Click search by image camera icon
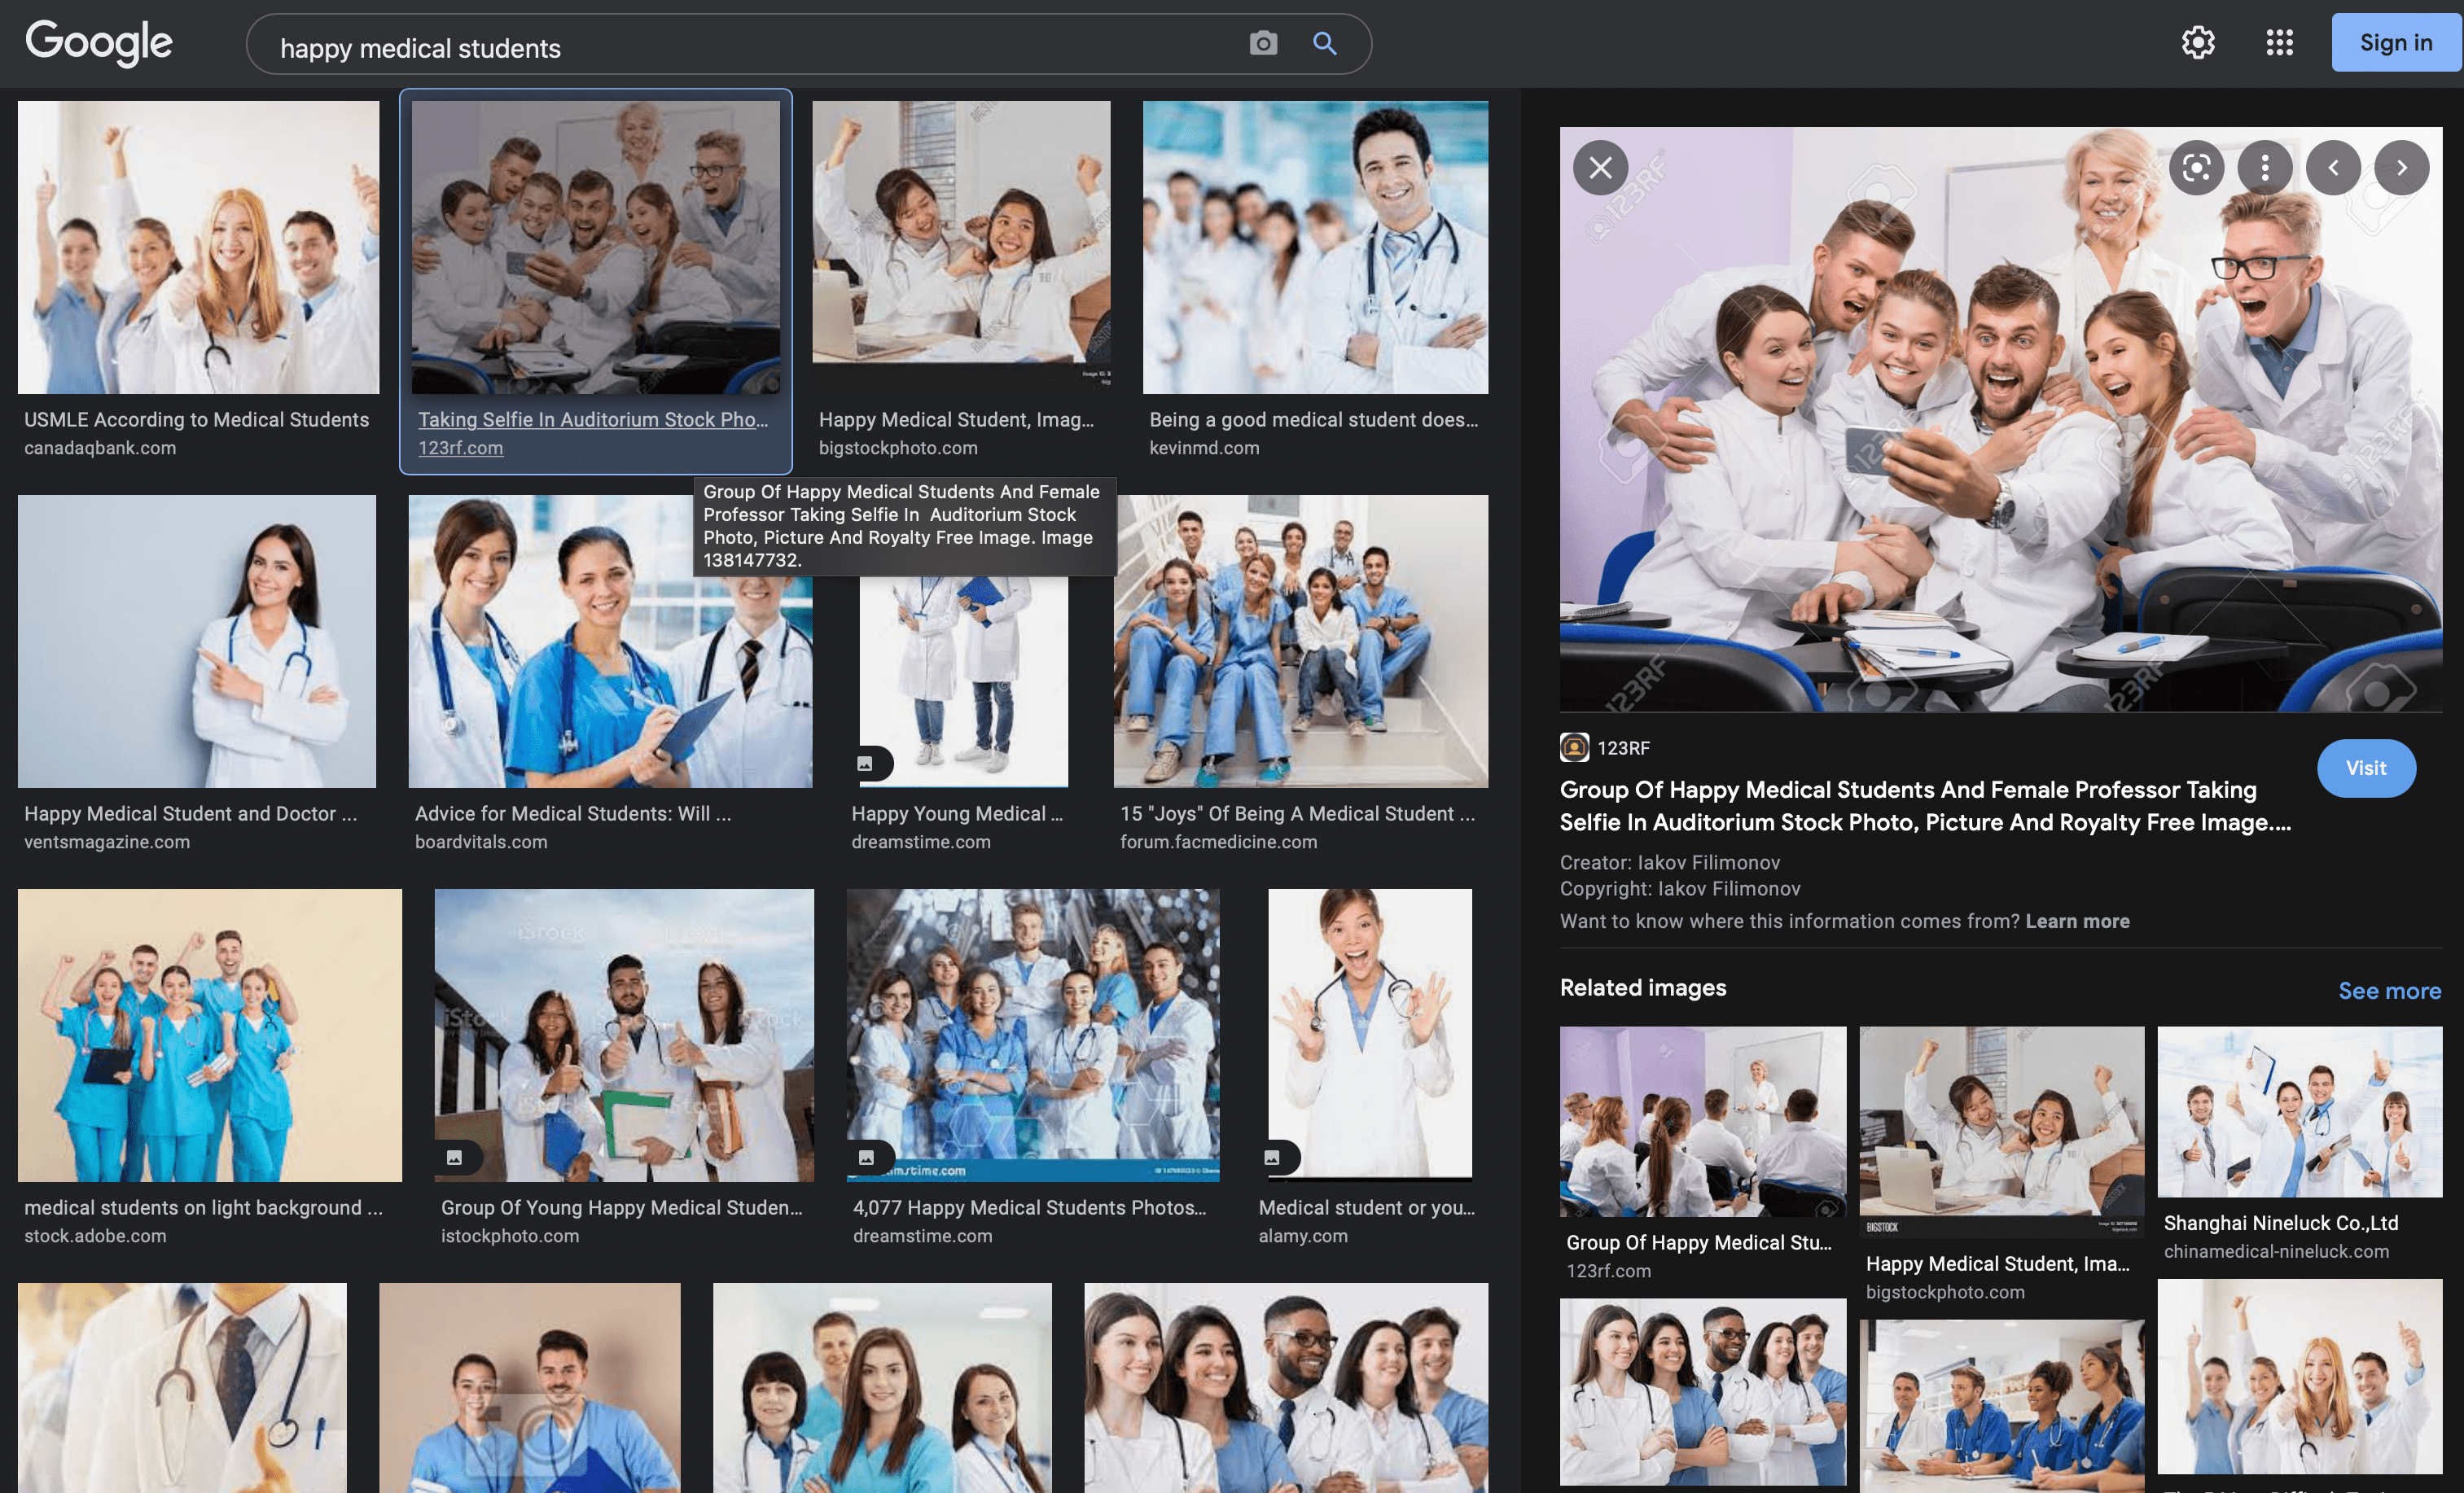The width and height of the screenshot is (2464, 1493). [1262, 43]
